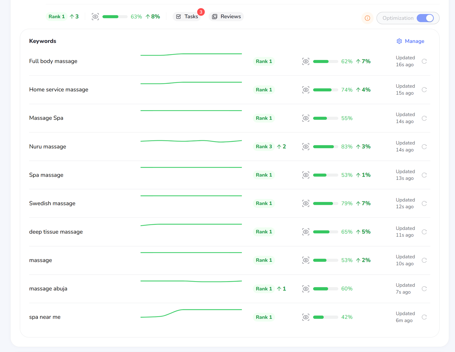Click the Keywords heading
This screenshot has width=455, height=352.
click(x=43, y=41)
